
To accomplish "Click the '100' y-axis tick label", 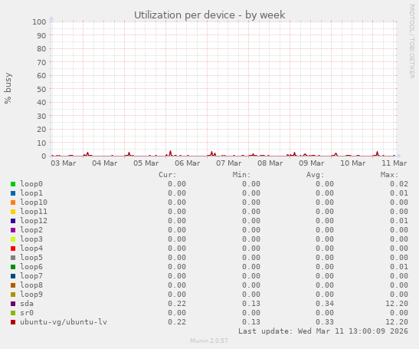I will [x=39, y=21].
